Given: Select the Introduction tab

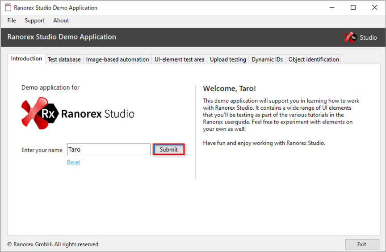Looking at the screenshot, I should (27, 59).
